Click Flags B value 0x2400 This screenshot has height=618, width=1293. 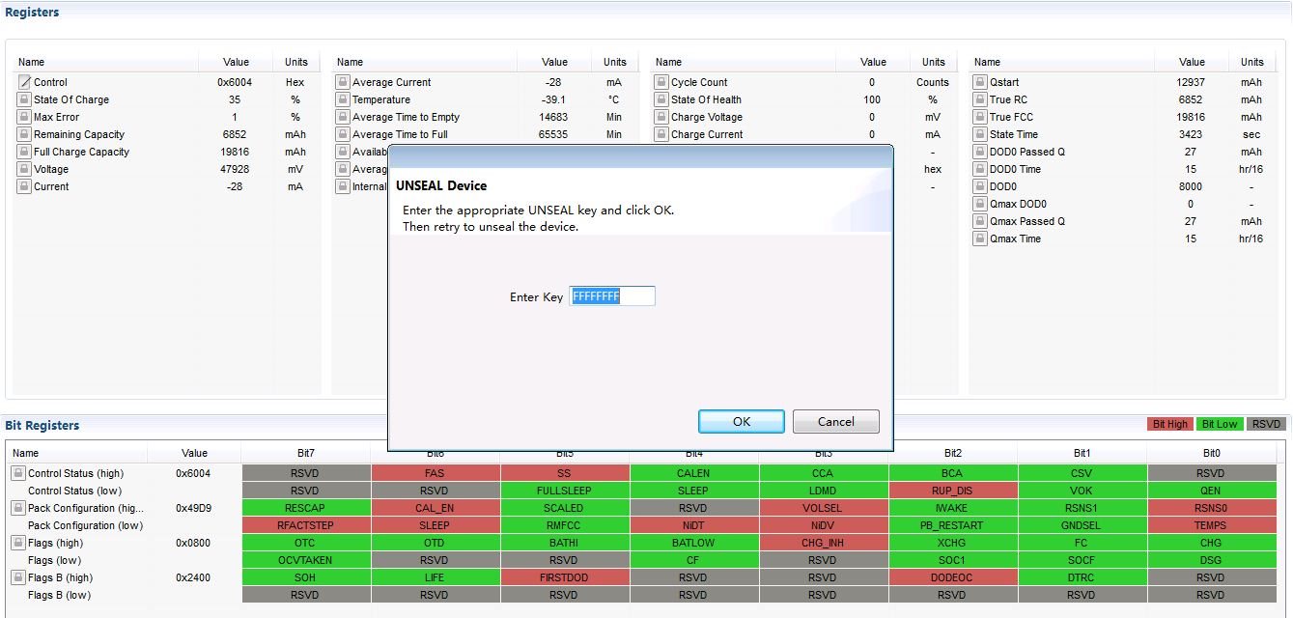click(193, 577)
